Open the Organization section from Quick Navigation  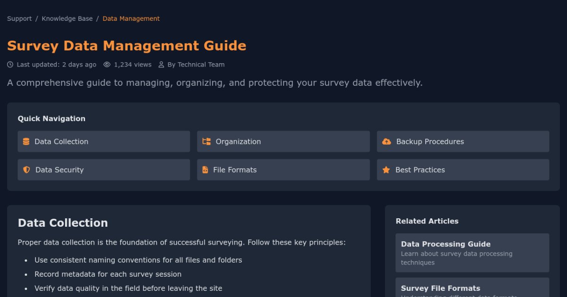283,141
